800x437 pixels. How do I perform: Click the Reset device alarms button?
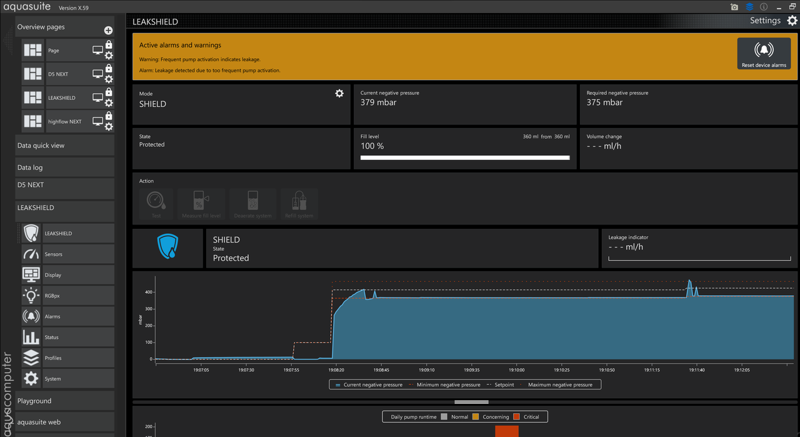coord(764,54)
